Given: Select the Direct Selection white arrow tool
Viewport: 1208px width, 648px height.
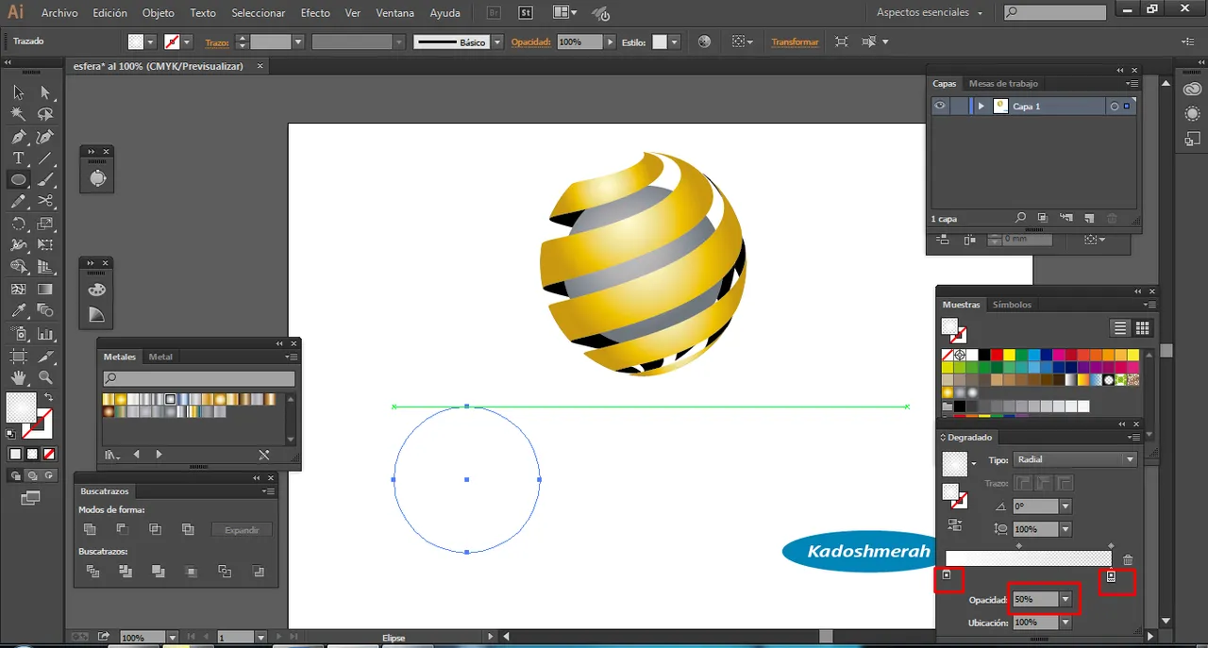Looking at the screenshot, I should coord(45,92).
